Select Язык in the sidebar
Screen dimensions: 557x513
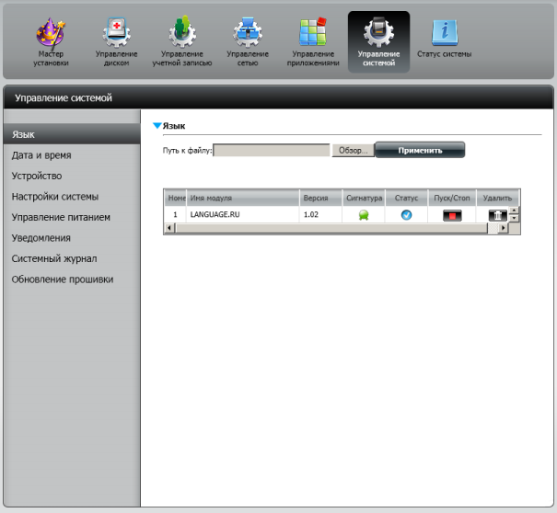tap(72, 134)
